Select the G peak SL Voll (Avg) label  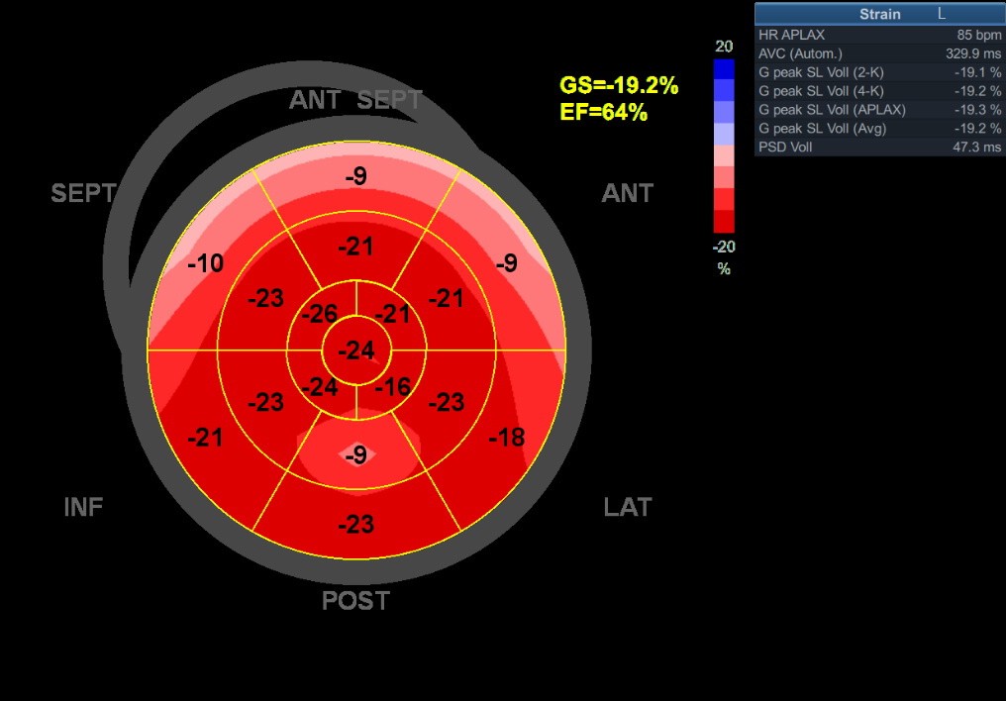tap(822, 129)
